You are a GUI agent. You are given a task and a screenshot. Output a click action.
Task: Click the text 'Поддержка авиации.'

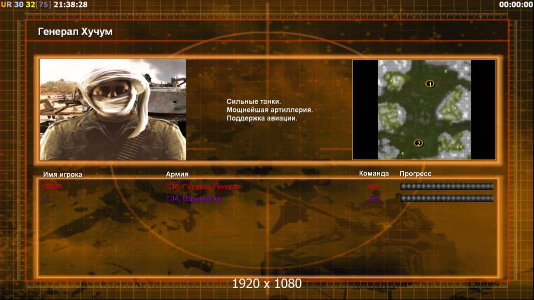262,118
